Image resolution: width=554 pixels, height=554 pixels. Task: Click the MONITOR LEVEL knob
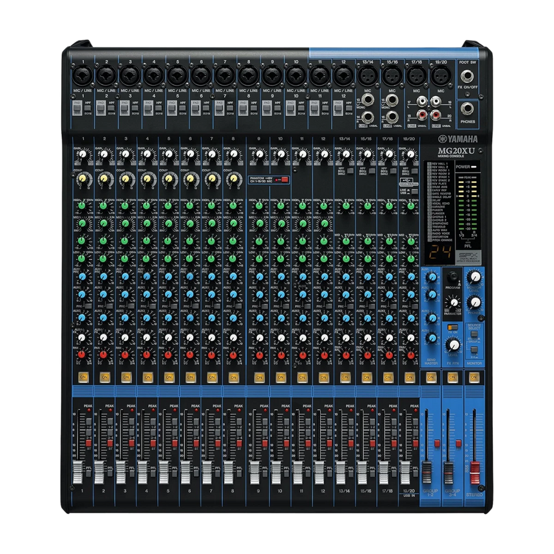coord(475,277)
